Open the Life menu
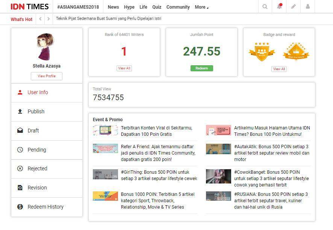The height and width of the screenshot is (230, 333). pos(143,7)
